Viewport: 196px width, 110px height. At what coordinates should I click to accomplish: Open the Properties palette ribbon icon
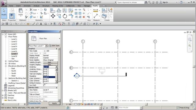click(12, 16)
